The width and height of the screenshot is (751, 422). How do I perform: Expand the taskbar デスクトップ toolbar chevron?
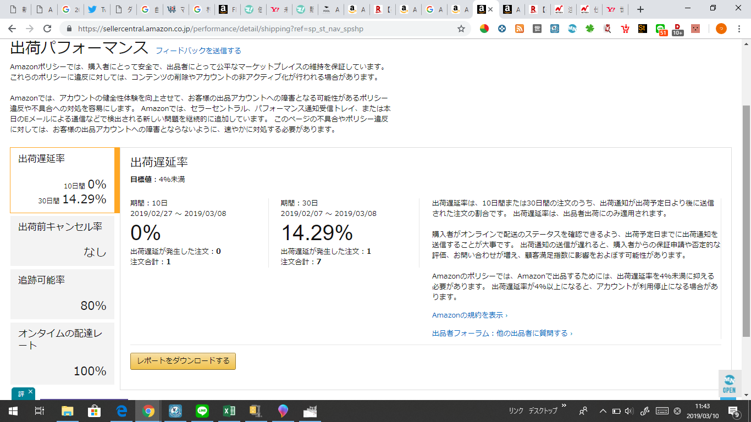tap(564, 405)
